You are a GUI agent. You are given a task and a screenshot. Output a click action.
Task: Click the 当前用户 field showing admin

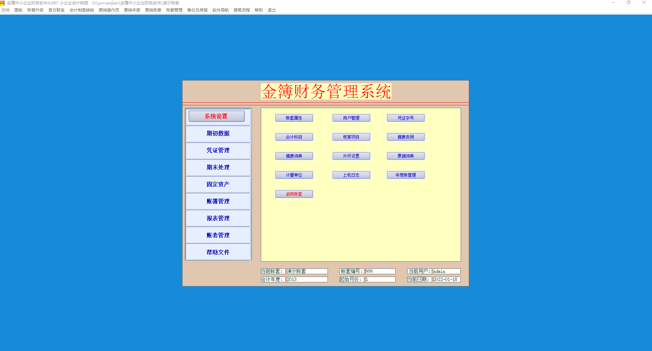[x=447, y=271]
